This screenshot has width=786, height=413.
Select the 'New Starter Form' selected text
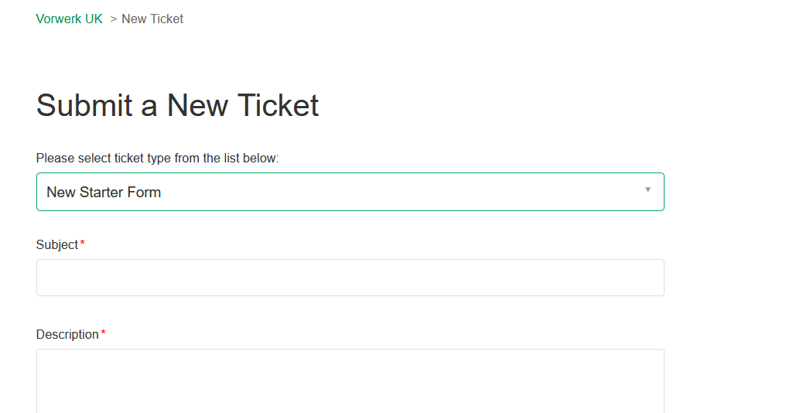coord(104,193)
